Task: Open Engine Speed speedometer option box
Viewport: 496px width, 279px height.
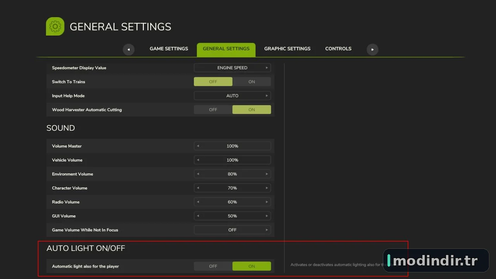Action: pyautogui.click(x=232, y=68)
